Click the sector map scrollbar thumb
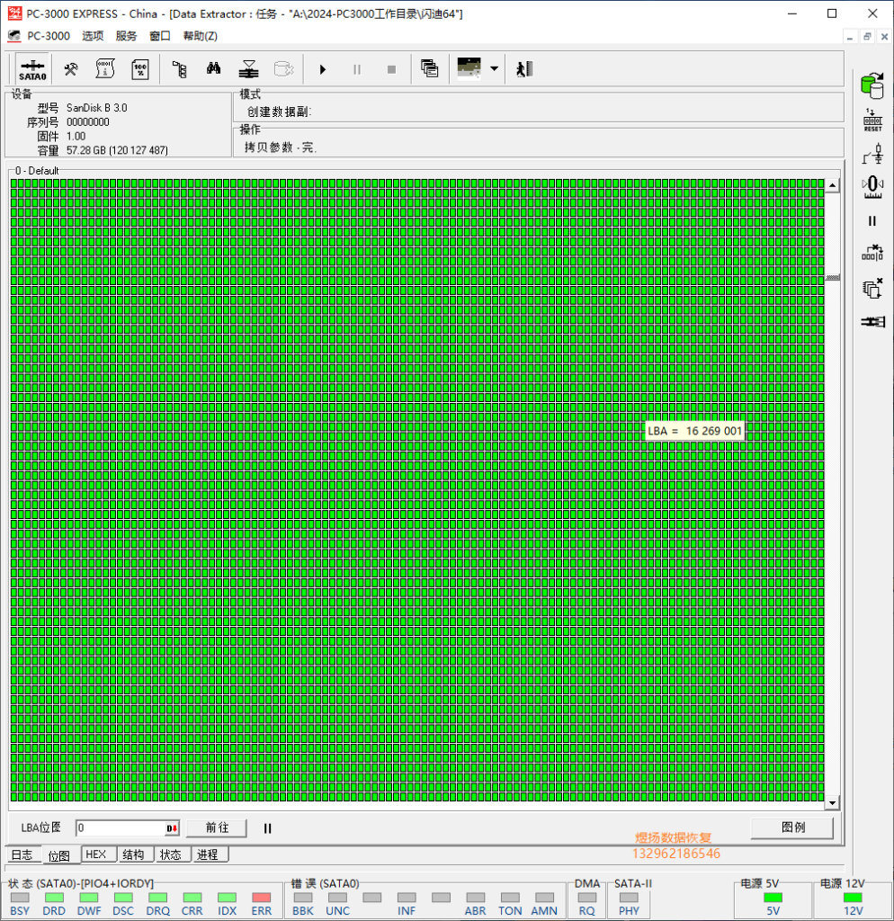The image size is (894, 921). (832, 278)
